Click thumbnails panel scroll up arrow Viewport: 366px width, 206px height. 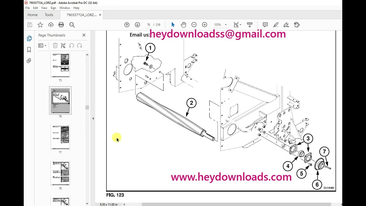[x=87, y=55]
